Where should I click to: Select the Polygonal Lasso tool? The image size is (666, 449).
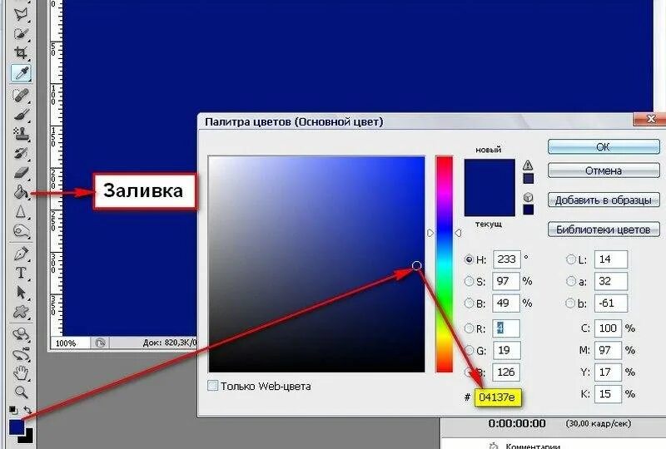(20, 12)
